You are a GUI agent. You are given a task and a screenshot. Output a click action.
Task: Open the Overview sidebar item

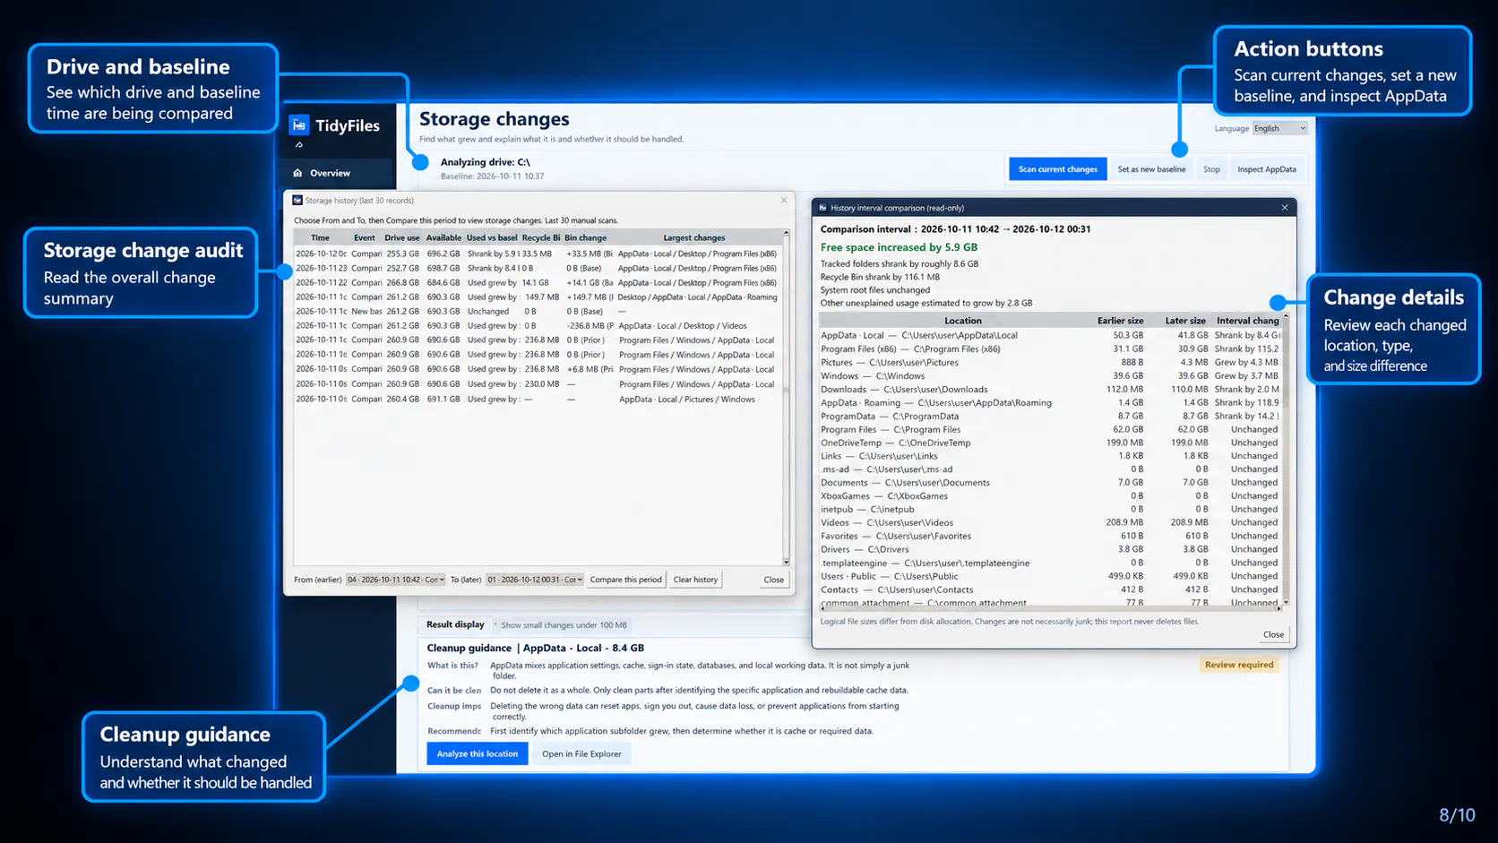pyautogui.click(x=337, y=173)
